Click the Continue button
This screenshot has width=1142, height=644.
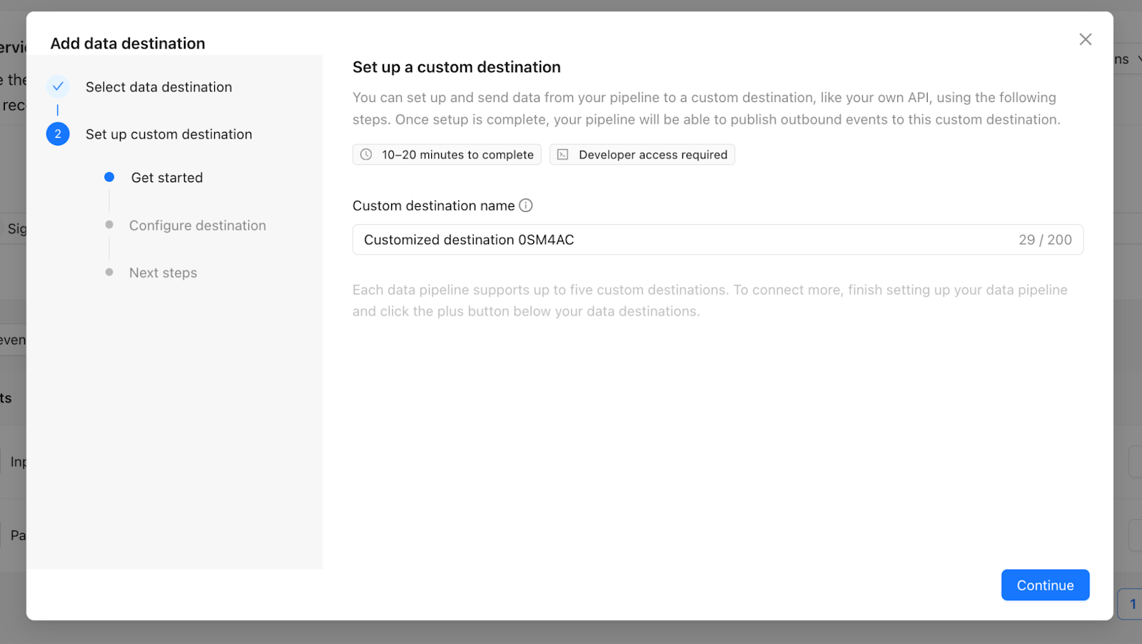(x=1045, y=585)
